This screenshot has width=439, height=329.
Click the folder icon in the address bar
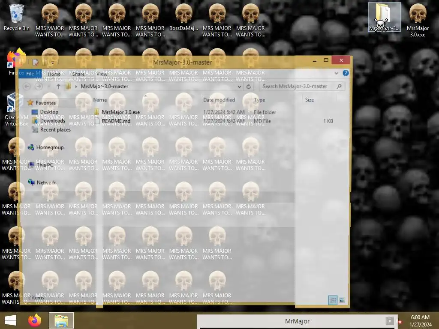pos(68,87)
